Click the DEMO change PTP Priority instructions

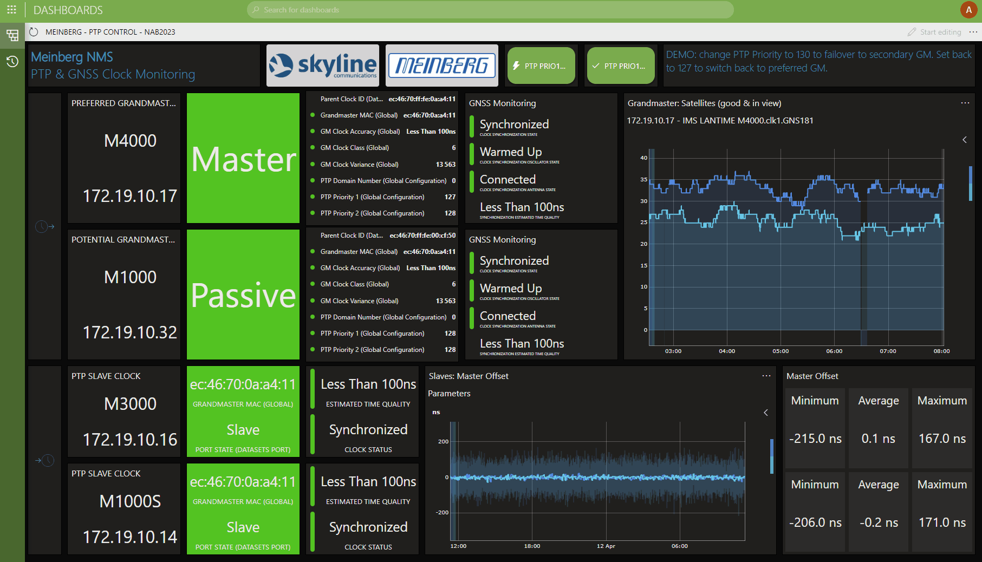tap(818, 61)
